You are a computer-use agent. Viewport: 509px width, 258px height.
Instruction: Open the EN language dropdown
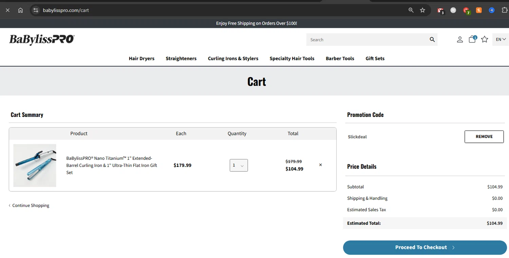coord(501,39)
